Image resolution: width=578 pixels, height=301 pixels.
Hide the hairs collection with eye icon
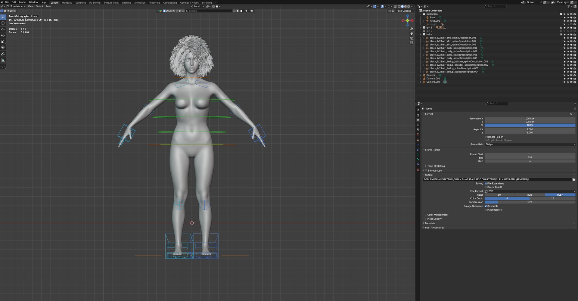(568, 35)
